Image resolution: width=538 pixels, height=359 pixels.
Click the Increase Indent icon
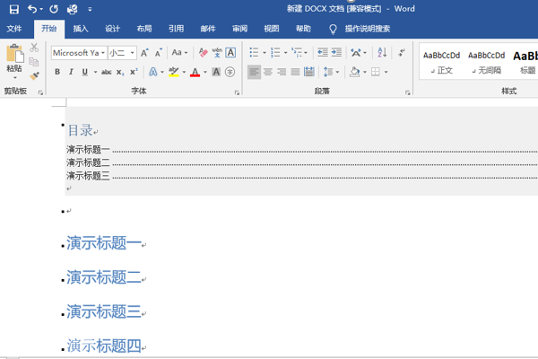pos(336,52)
